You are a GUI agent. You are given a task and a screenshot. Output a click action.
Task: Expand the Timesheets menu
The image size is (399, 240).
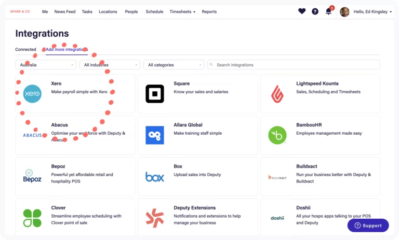coord(182,12)
